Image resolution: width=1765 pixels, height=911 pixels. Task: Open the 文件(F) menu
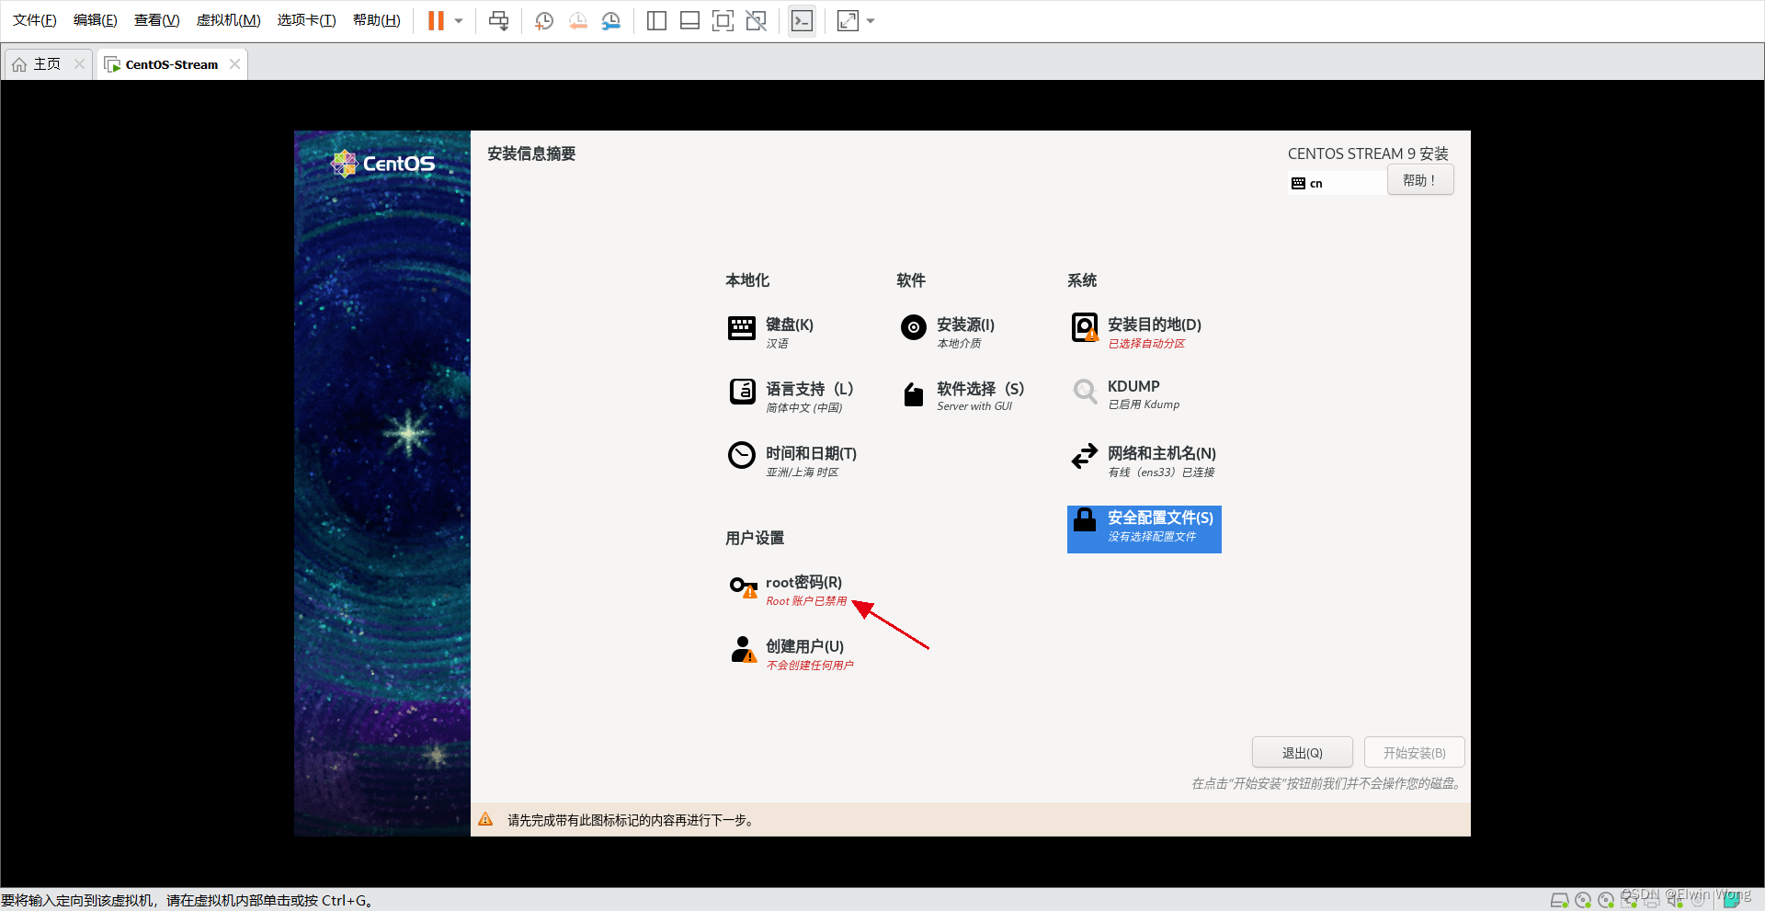(x=35, y=20)
